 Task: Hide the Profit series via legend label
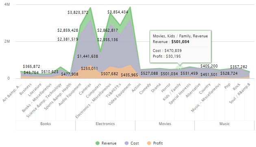(158, 143)
